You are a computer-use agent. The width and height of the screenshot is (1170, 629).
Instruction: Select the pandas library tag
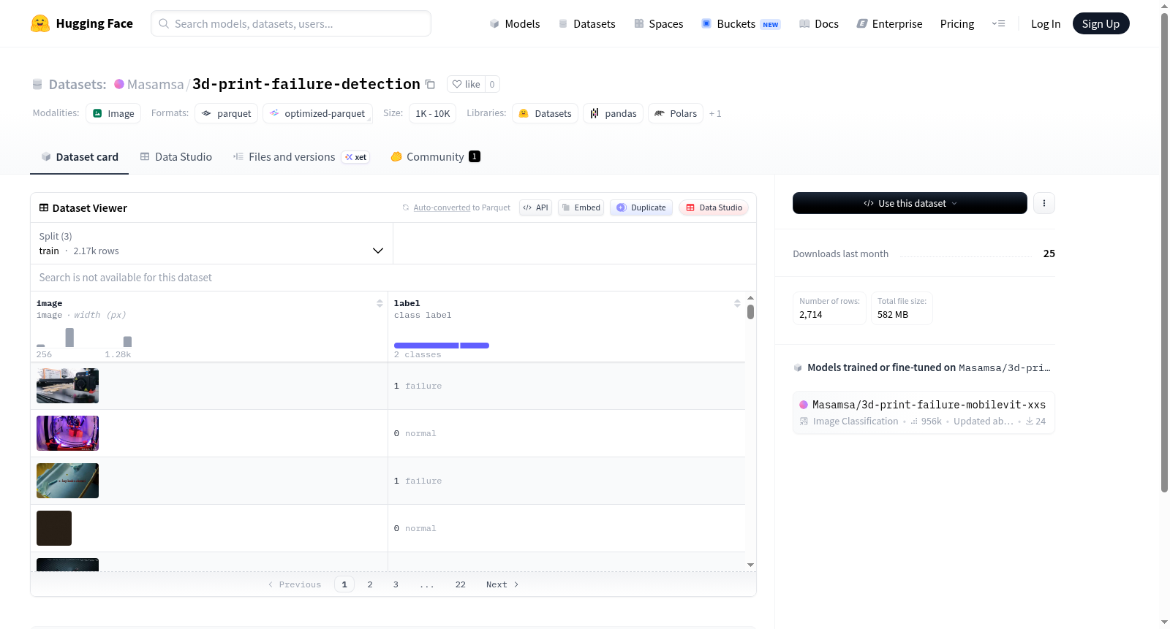(x=613, y=113)
